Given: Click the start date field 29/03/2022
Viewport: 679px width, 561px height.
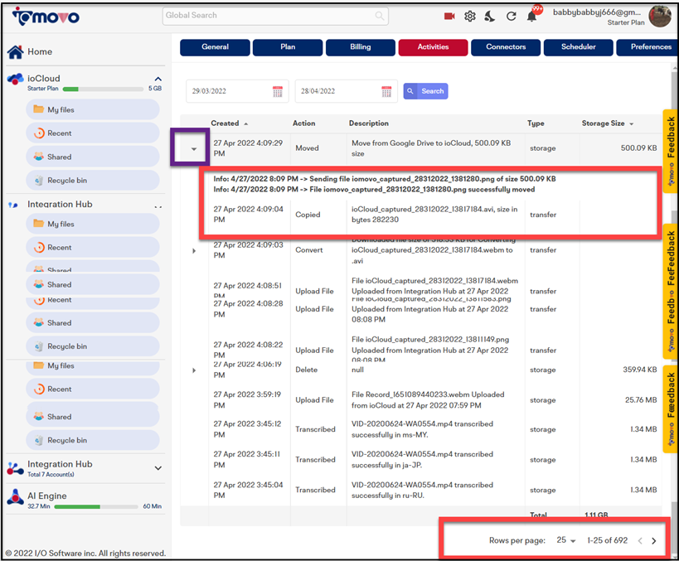Looking at the screenshot, I should click(237, 91).
